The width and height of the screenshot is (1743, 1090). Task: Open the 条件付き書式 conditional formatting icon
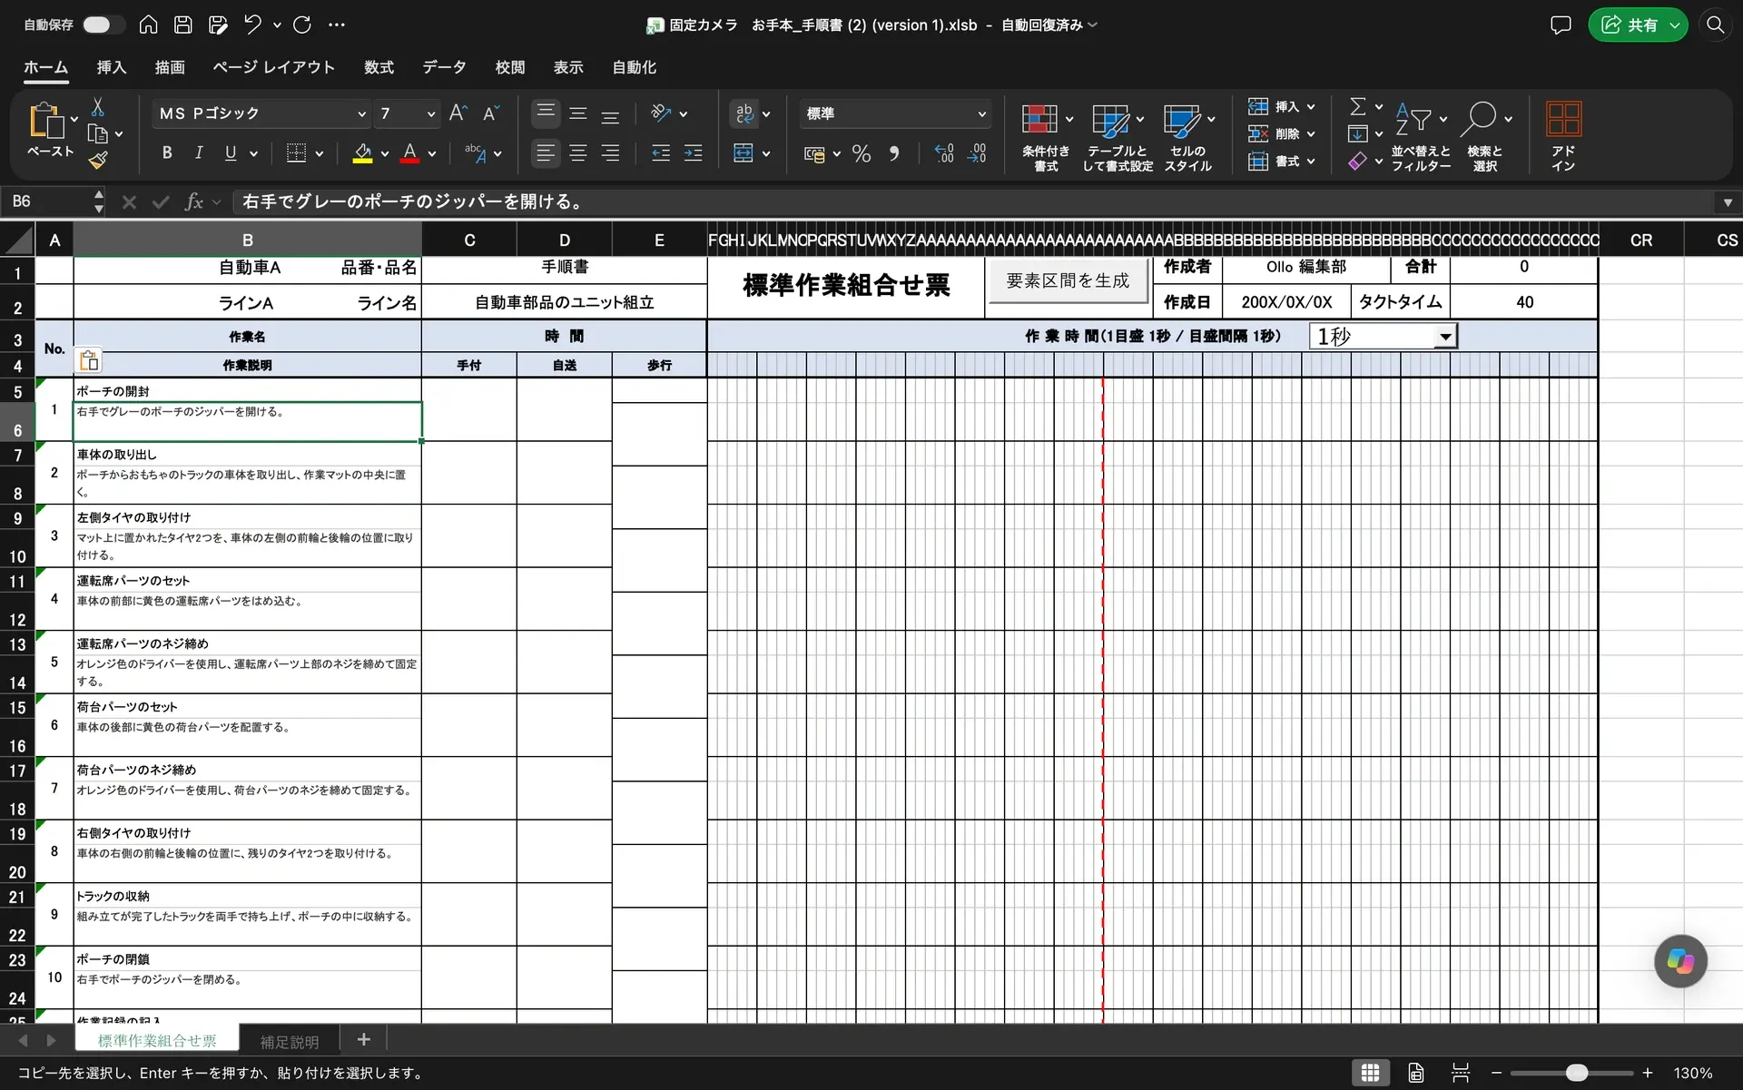coord(1039,119)
